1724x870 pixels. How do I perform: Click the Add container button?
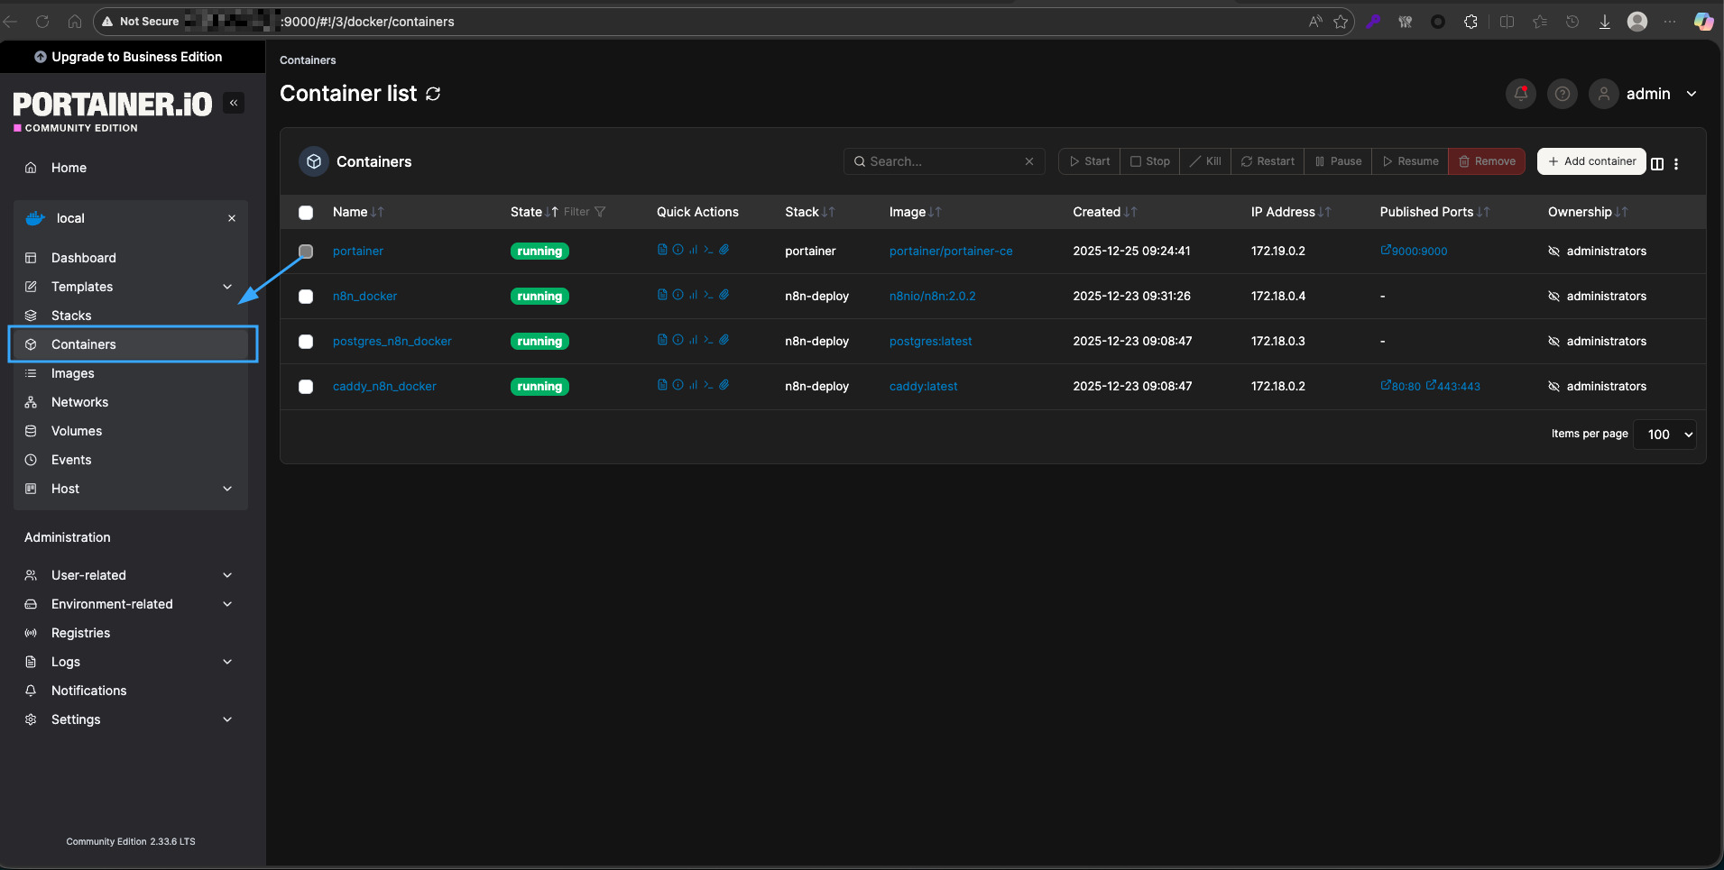pyautogui.click(x=1591, y=161)
